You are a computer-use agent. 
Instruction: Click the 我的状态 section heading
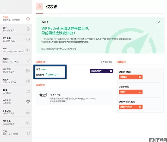point(40,85)
